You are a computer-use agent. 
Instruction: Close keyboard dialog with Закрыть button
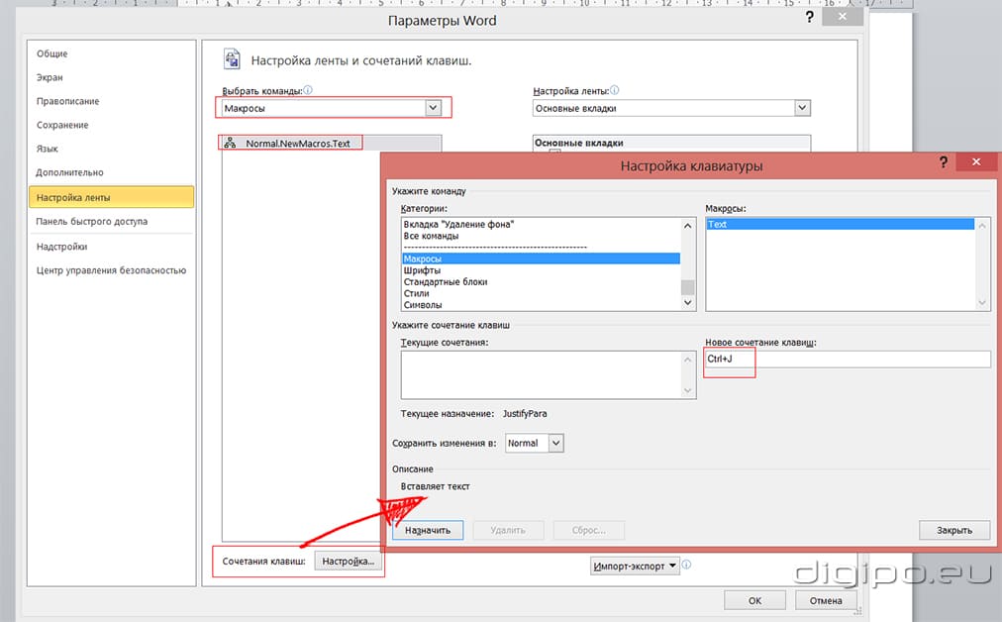[954, 530]
